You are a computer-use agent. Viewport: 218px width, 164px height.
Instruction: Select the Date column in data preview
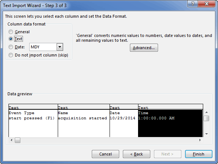pos(124,121)
